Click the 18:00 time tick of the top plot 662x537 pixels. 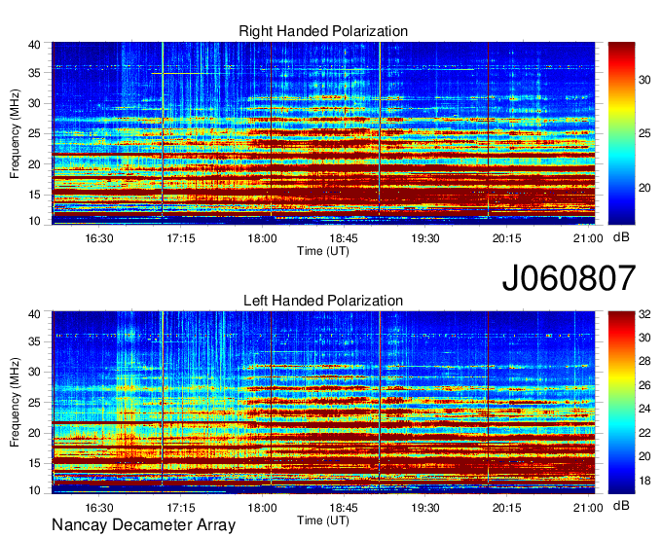point(262,238)
